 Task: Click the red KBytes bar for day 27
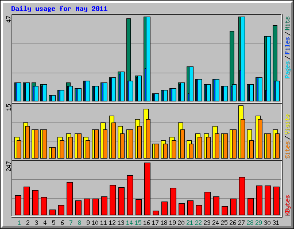[242, 196]
